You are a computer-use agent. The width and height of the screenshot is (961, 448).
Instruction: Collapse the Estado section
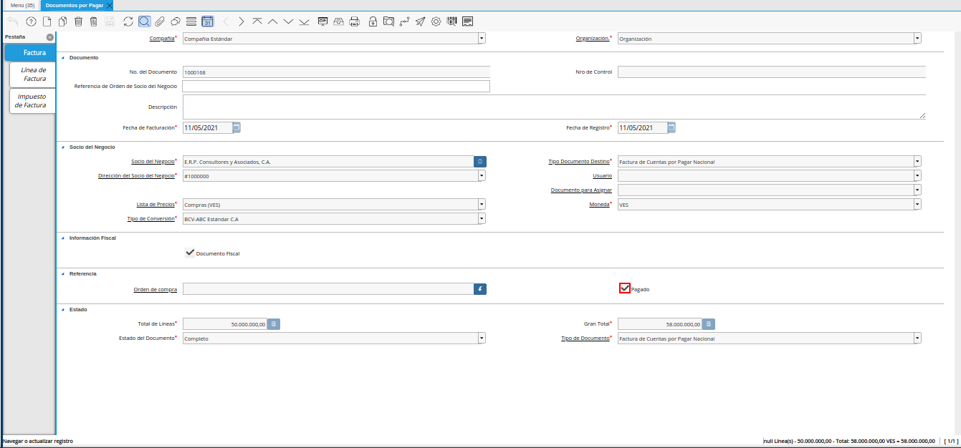(63, 310)
